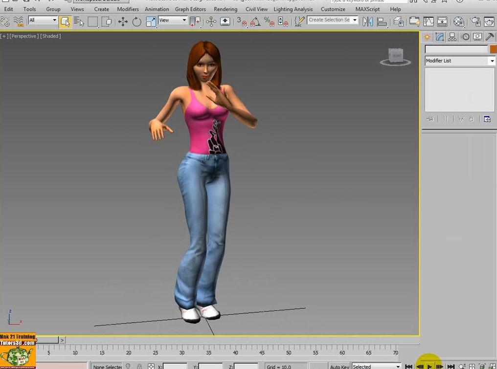Screen dimensions: 497x369
Task: Switch to the Modify panel tab
Action: tap(440, 37)
